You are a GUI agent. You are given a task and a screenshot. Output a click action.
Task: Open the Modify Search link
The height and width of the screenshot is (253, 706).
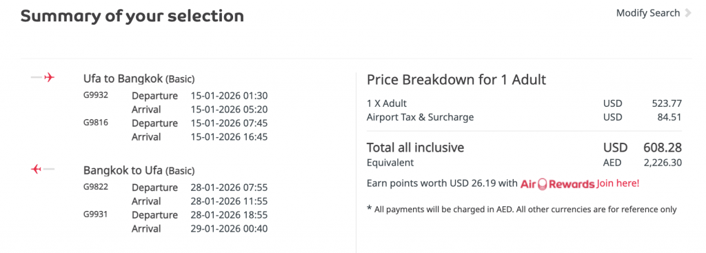click(x=648, y=13)
